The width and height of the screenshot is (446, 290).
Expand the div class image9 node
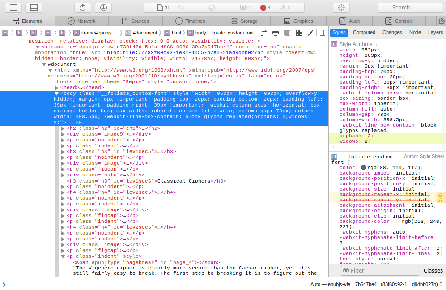click(x=63, y=134)
